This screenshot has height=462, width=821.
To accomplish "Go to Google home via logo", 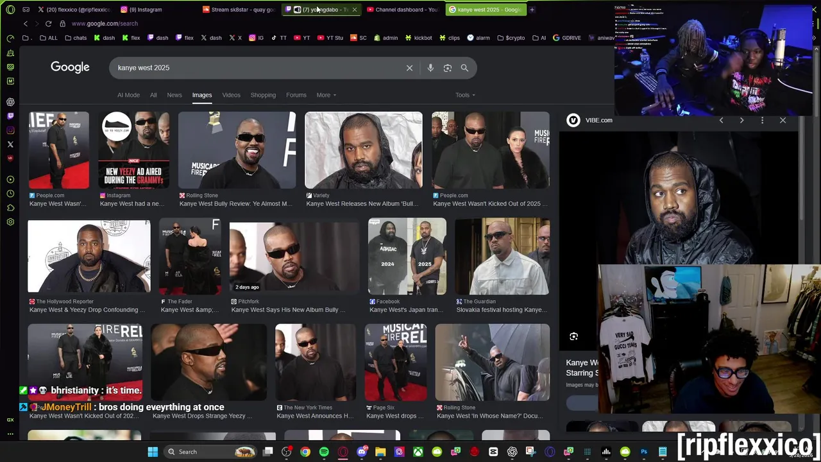I will coord(70,67).
